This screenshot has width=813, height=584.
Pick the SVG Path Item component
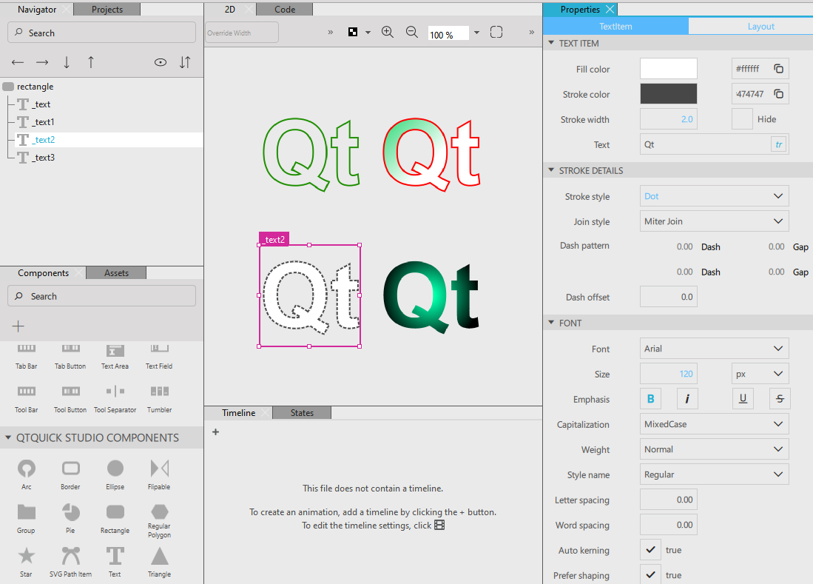(x=71, y=555)
